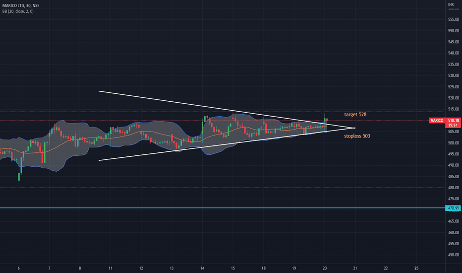Click date 14 on the time axis
This screenshot has height=273, width=462.
pyautogui.click(x=202, y=268)
